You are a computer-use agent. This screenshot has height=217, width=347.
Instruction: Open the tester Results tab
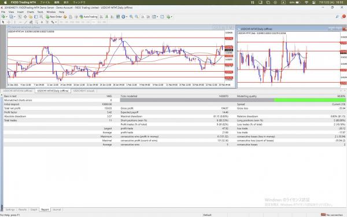click(x=23, y=209)
